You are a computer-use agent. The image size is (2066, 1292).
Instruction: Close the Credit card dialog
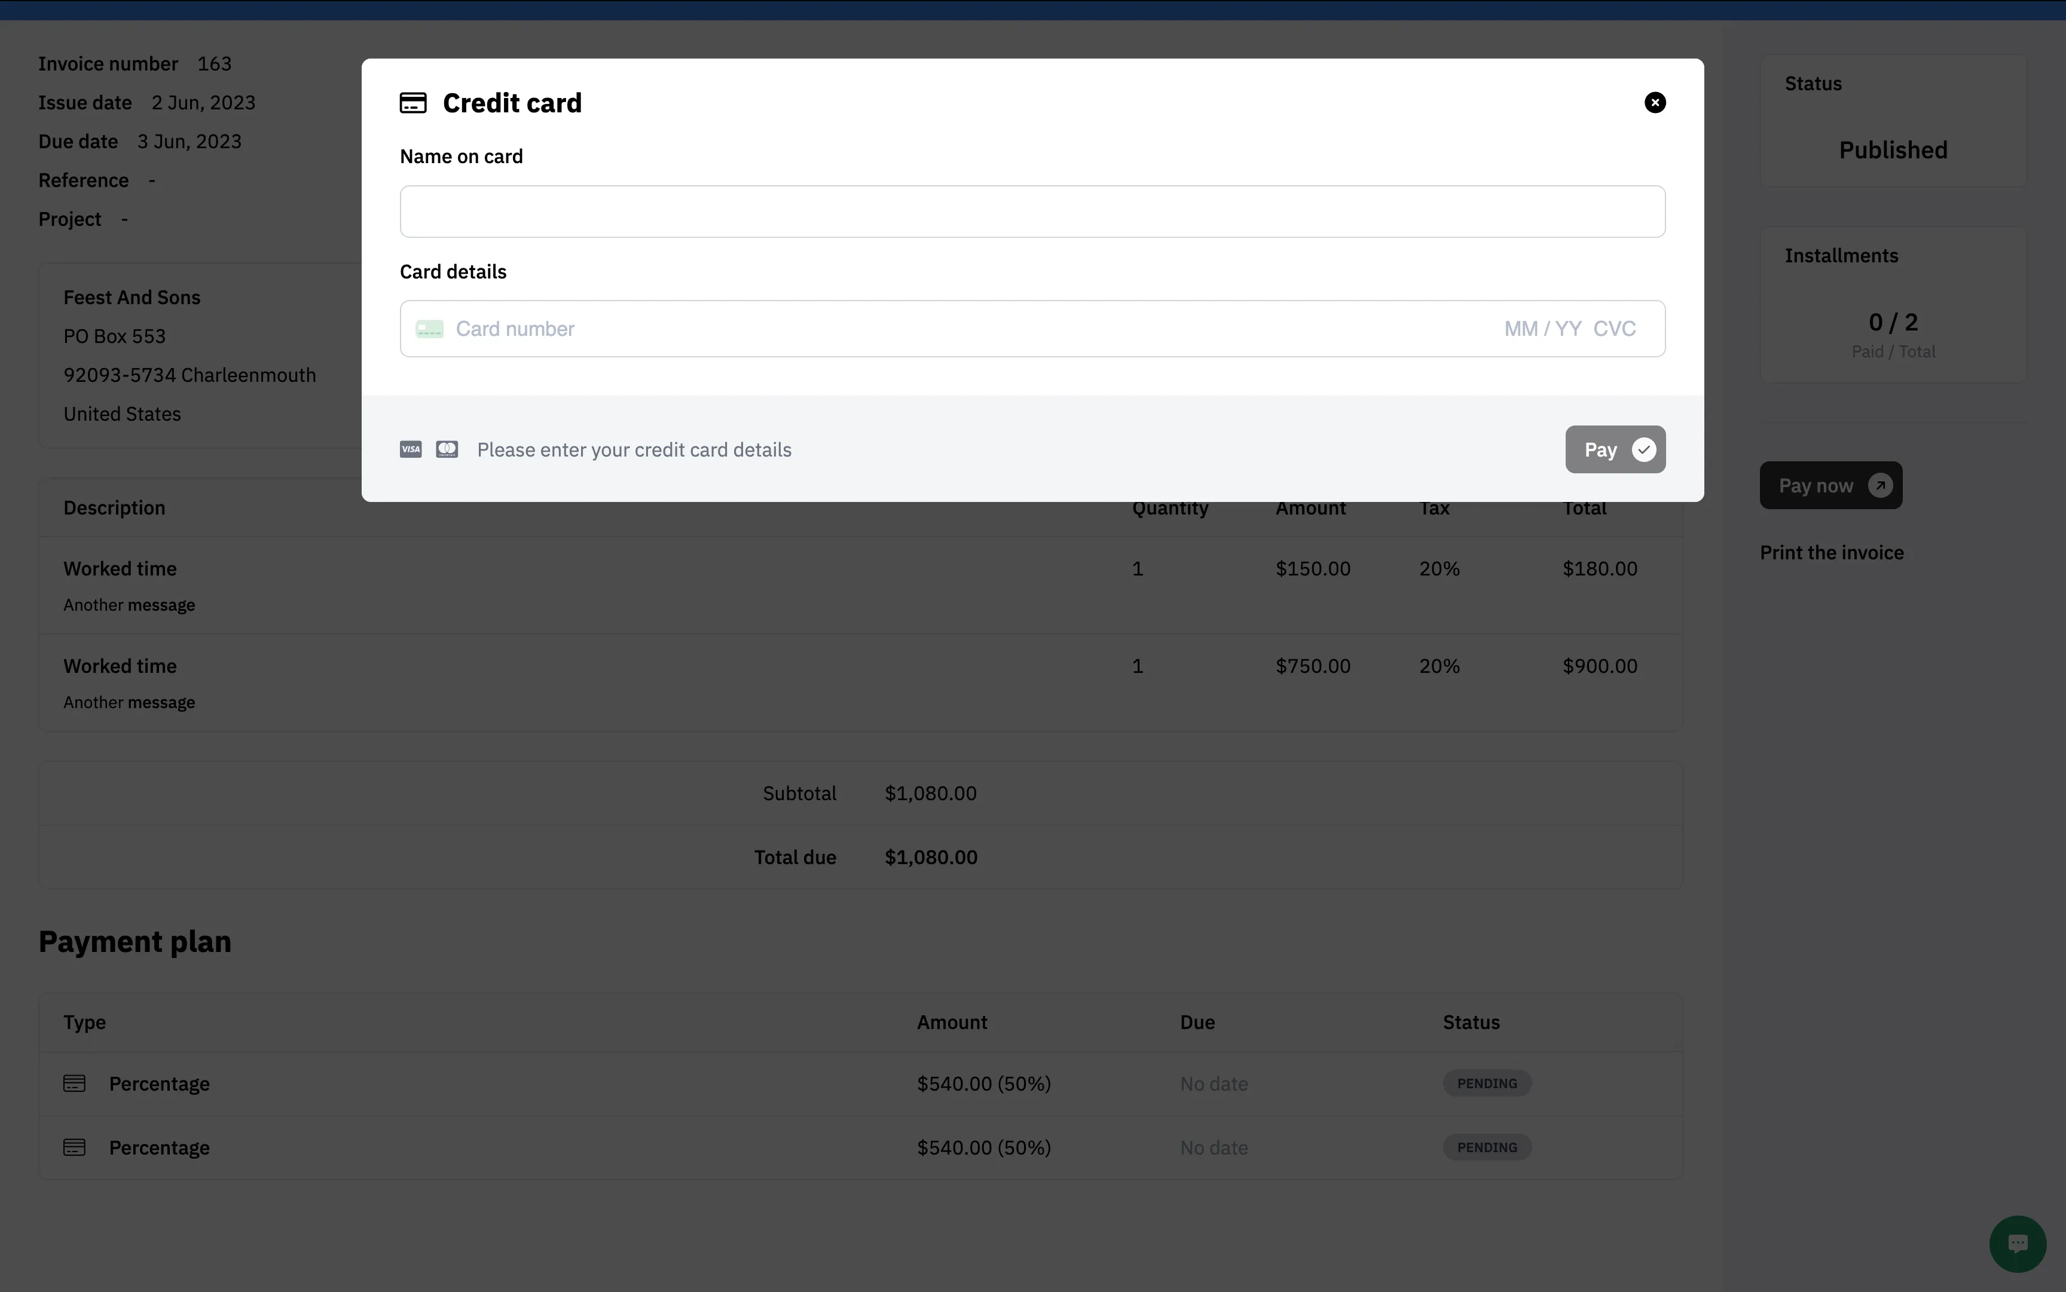[1654, 103]
